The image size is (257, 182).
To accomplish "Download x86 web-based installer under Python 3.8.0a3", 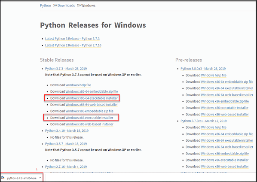I will (x=225, y=115).
